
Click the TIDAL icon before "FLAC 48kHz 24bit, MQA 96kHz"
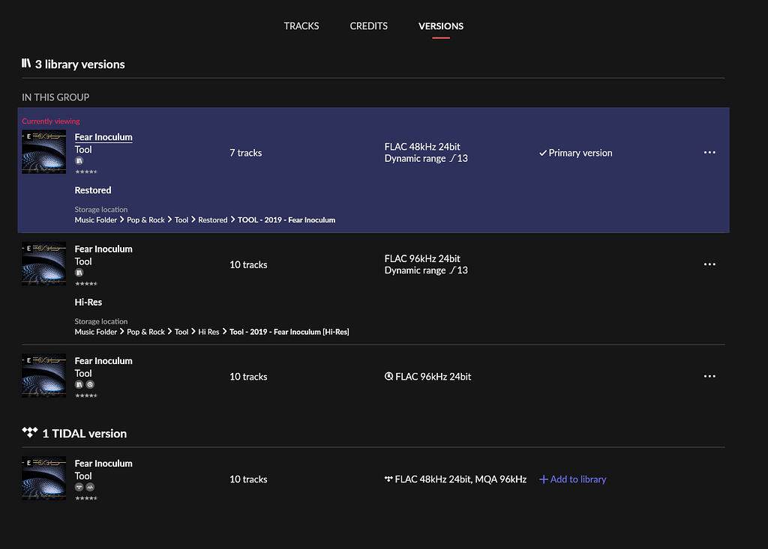[388, 479]
